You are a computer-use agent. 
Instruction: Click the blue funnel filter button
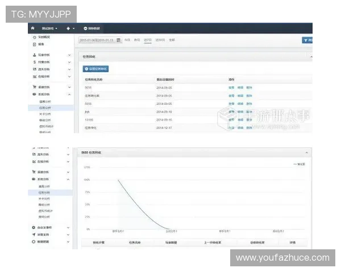click(307, 40)
